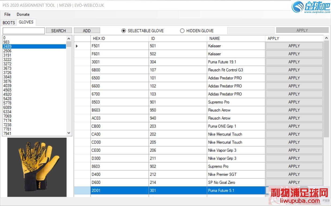The height and width of the screenshot is (206, 331).
Task: Click the table scrollbar up arrow
Action: tap(326, 38)
